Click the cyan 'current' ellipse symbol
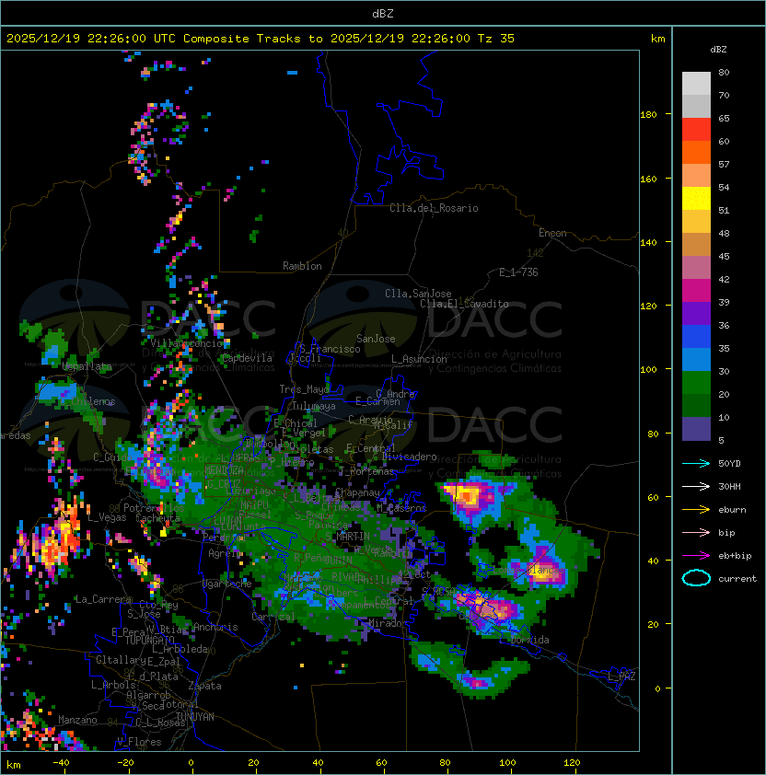The height and width of the screenshot is (775, 766). pos(696,578)
